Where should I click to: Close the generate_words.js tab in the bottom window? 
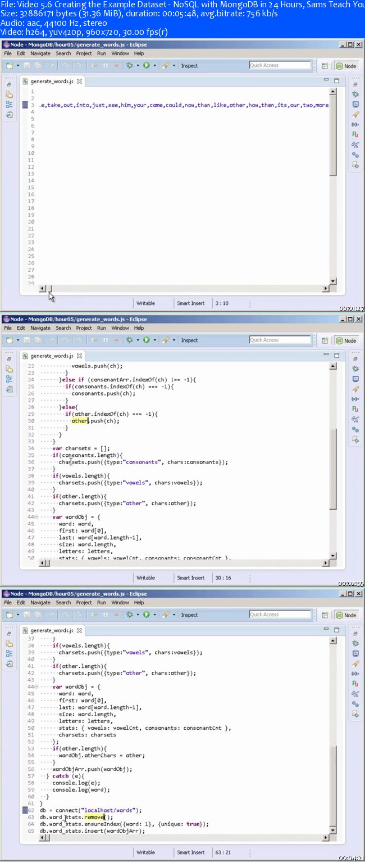point(80,630)
